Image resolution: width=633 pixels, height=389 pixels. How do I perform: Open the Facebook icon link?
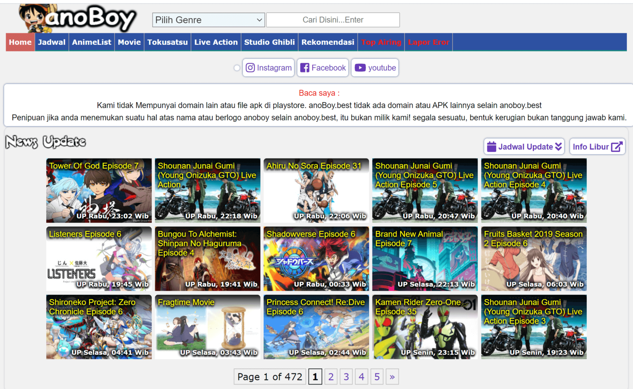click(x=305, y=68)
